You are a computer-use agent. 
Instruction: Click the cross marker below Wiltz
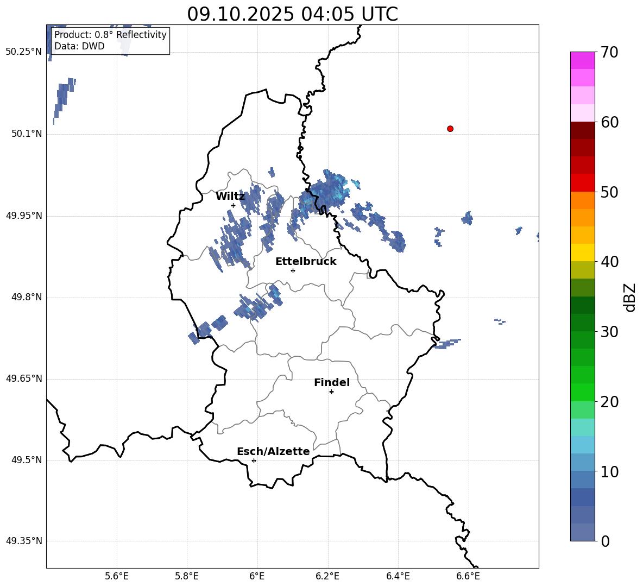pyautogui.click(x=234, y=205)
